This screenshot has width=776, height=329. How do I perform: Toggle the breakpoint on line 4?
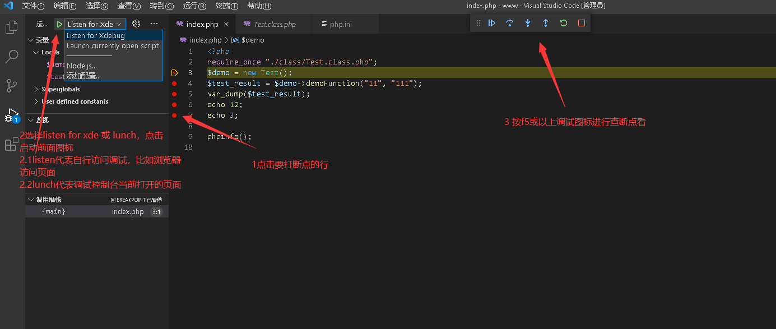click(x=174, y=84)
